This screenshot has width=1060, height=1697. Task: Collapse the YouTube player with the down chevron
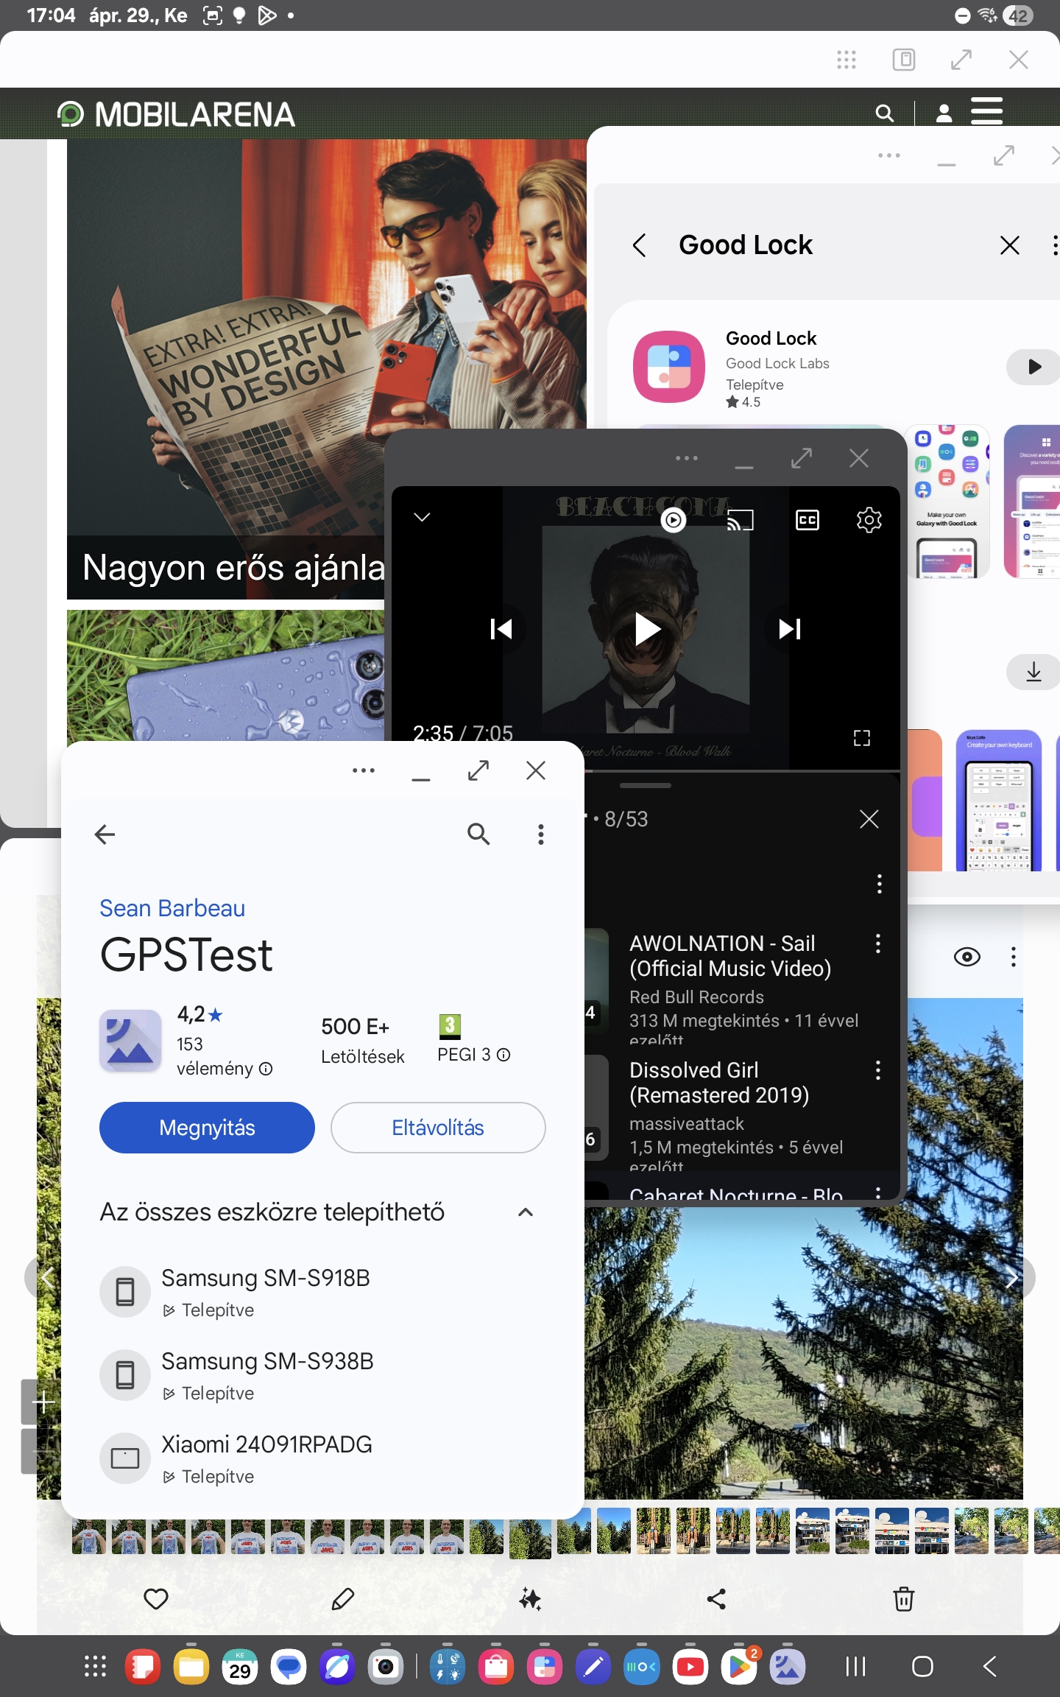click(422, 517)
